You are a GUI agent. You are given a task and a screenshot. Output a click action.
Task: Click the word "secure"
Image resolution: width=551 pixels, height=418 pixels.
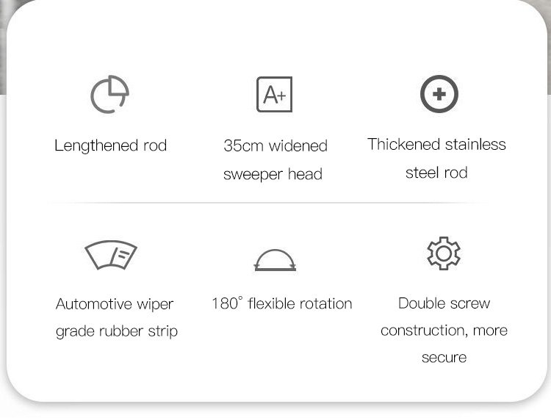pyautogui.click(x=444, y=358)
